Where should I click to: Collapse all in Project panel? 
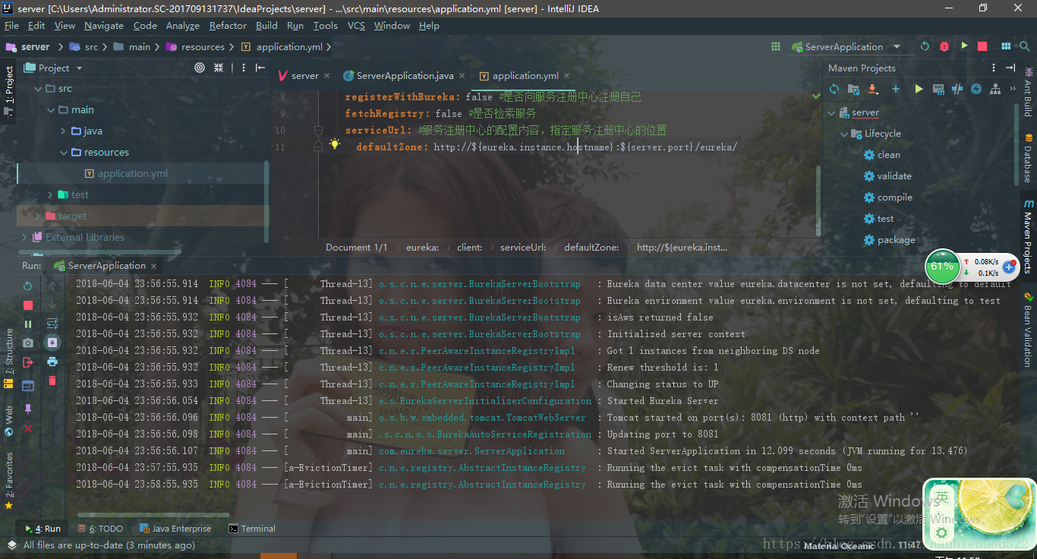coord(219,68)
